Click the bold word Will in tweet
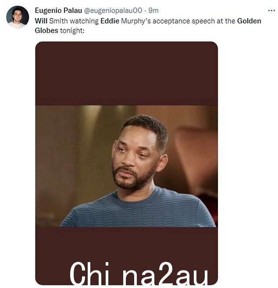The width and height of the screenshot is (278, 288). point(41,21)
